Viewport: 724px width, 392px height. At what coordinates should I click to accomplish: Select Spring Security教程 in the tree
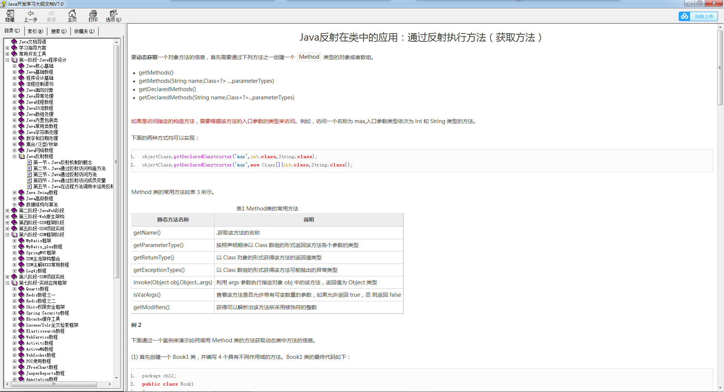pos(48,313)
